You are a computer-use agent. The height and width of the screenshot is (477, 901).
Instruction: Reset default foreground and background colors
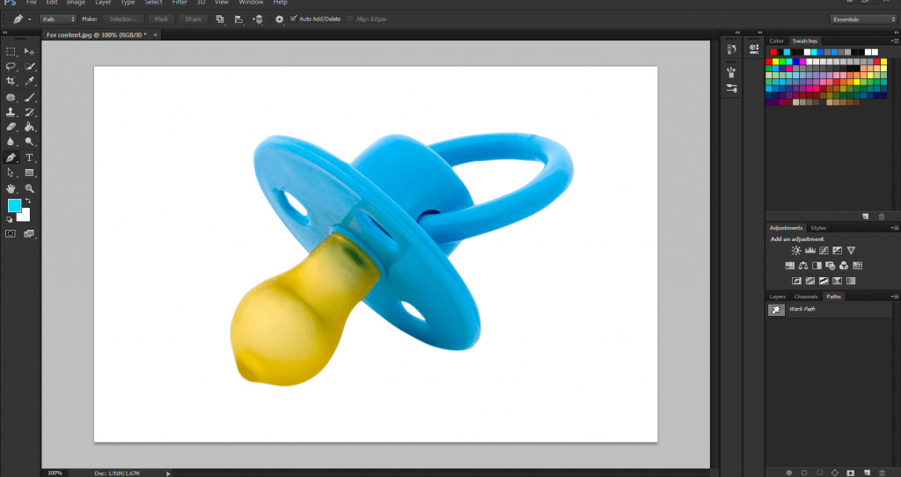9,219
